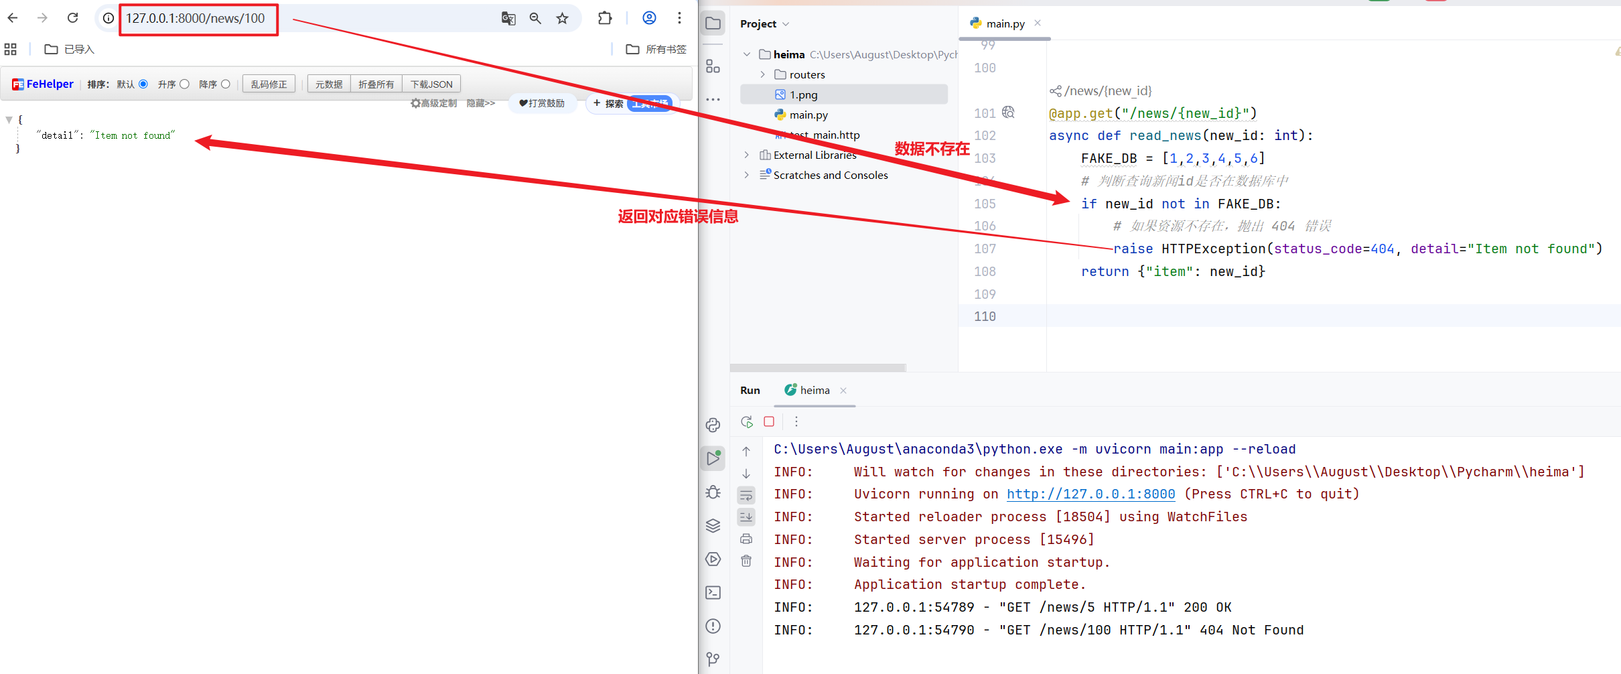Screen dimensions: 1621x674
Task: Select the 降序 sort radio button
Action: (x=226, y=84)
